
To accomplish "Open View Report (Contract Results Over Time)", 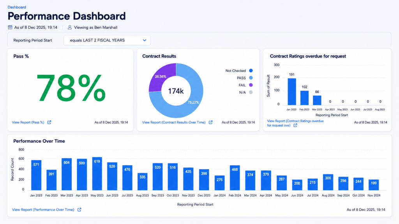I will (174, 122).
